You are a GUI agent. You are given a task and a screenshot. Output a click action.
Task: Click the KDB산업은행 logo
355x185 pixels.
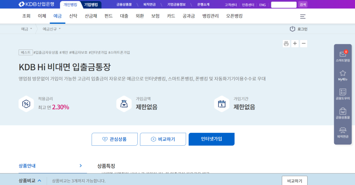coord(36,4)
